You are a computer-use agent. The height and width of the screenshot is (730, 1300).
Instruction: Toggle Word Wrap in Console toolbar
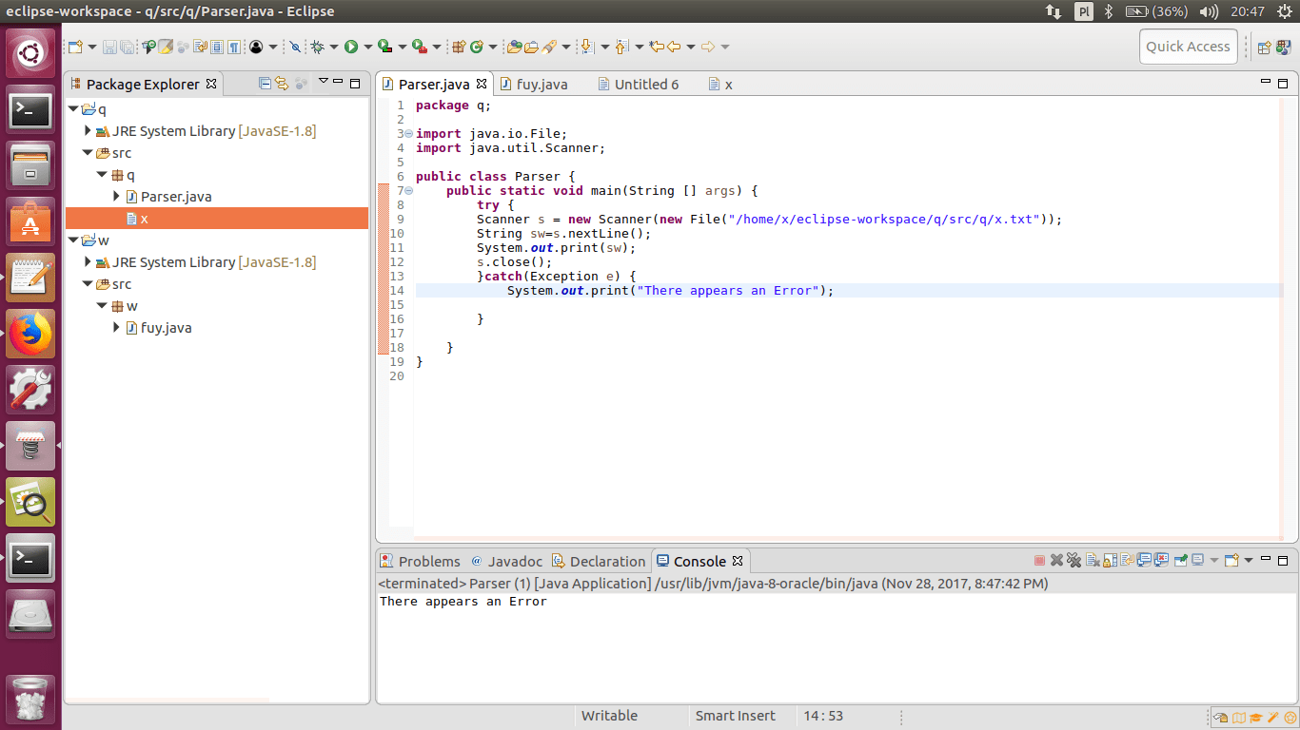coord(1127,561)
